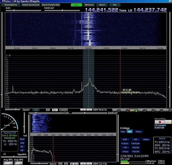Click the audio waterfall Gain slider
This screenshot has height=165, width=172.
(46, 113)
